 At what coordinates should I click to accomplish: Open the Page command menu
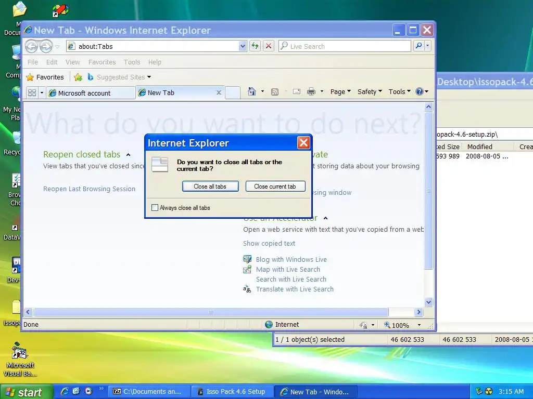[x=340, y=91]
